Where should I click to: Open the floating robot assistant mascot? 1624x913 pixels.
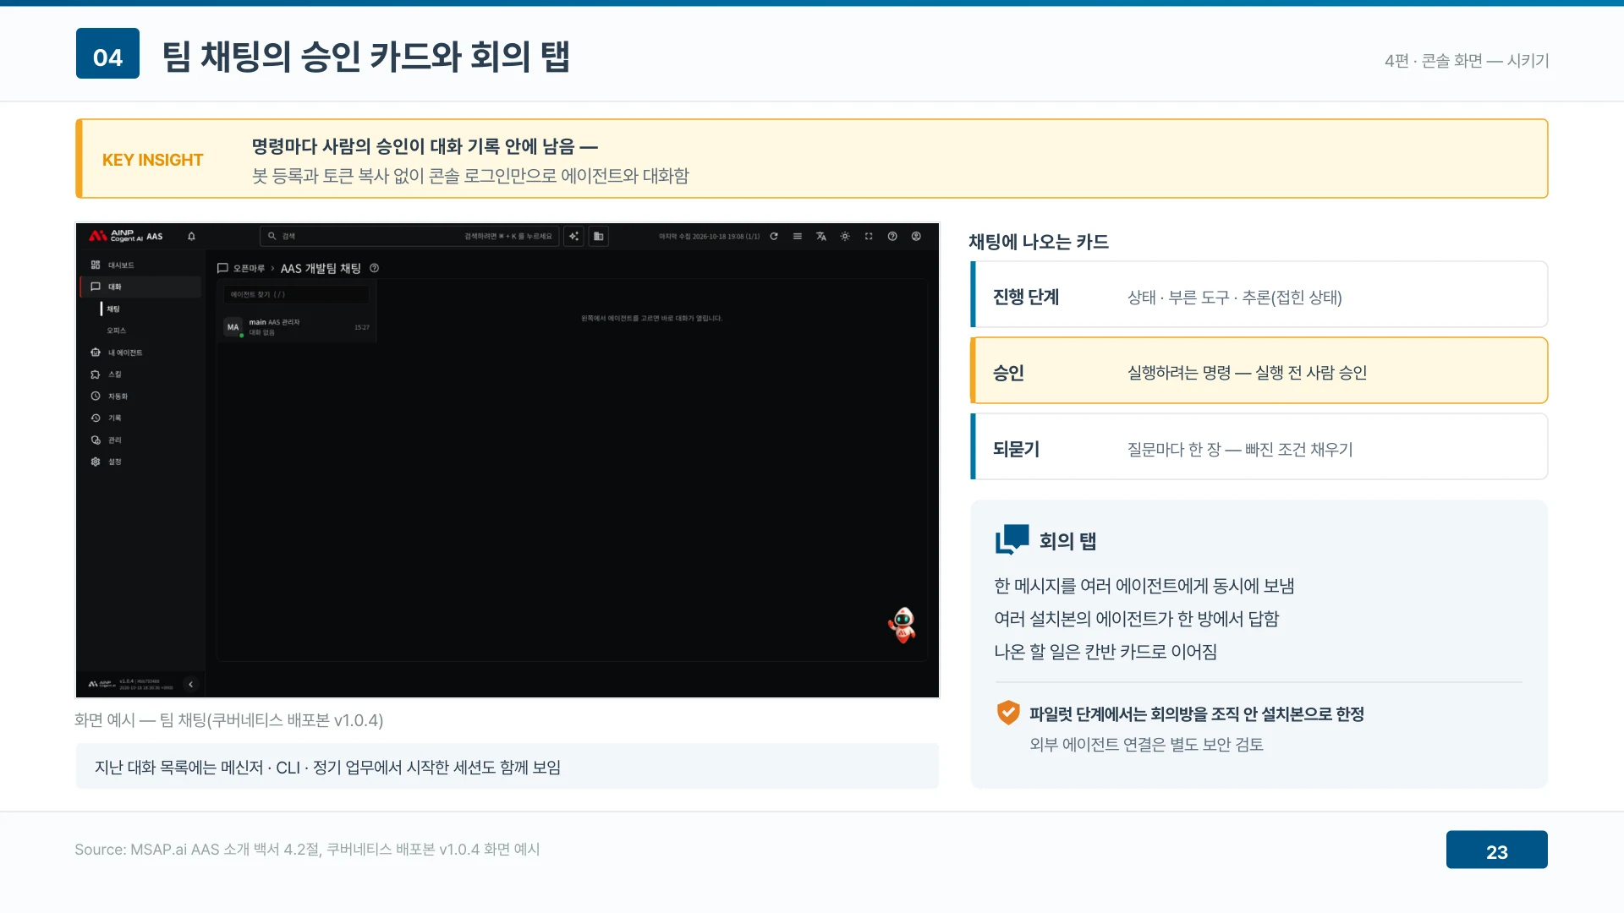click(x=903, y=626)
